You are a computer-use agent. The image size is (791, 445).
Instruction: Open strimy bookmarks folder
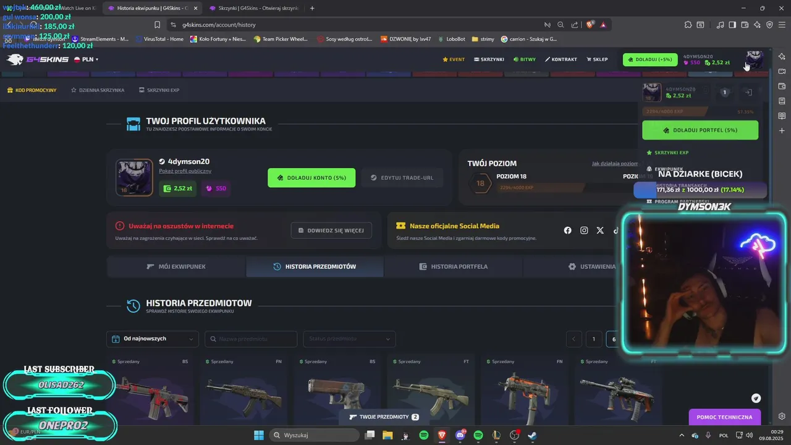tap(483, 39)
